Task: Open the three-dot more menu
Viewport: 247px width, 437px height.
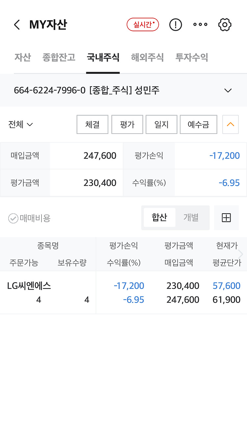Action: [x=200, y=25]
